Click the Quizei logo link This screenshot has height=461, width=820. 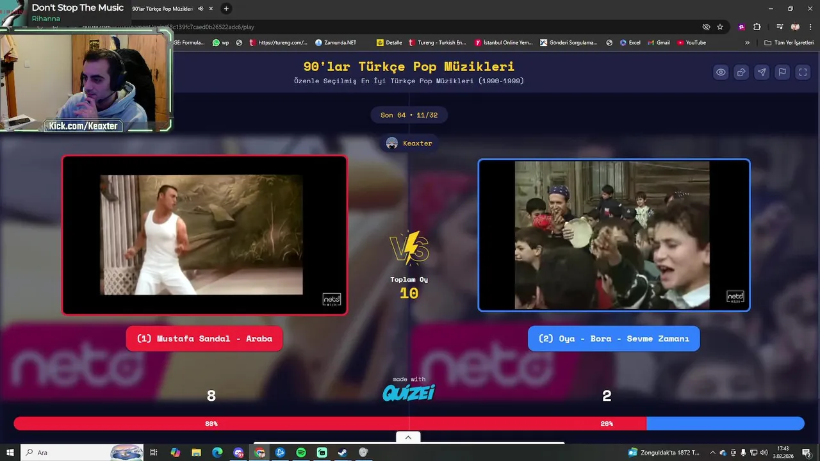(x=409, y=392)
